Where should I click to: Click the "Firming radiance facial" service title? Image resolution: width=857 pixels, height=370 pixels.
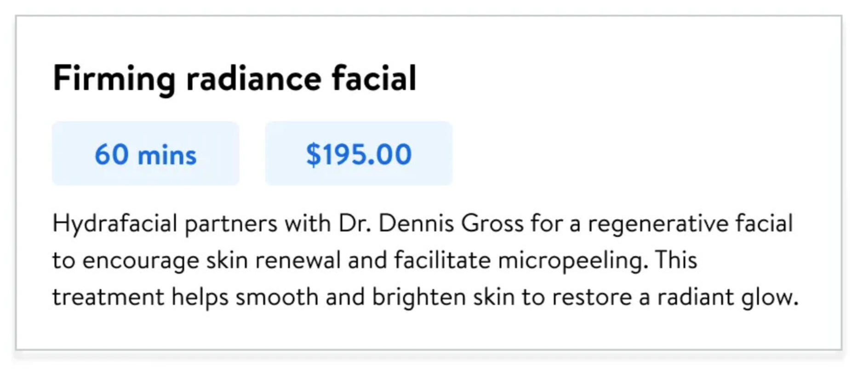[234, 79]
